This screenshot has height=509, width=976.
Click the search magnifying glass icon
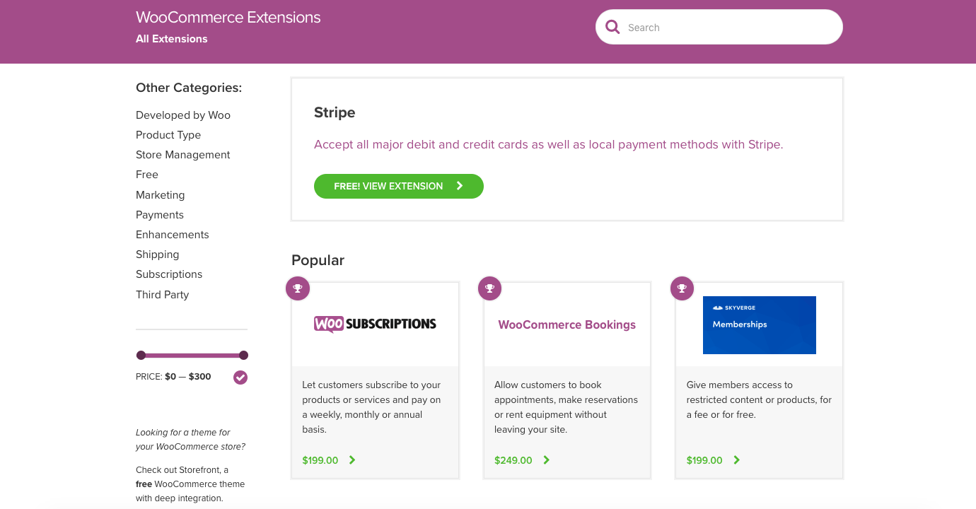(x=612, y=26)
